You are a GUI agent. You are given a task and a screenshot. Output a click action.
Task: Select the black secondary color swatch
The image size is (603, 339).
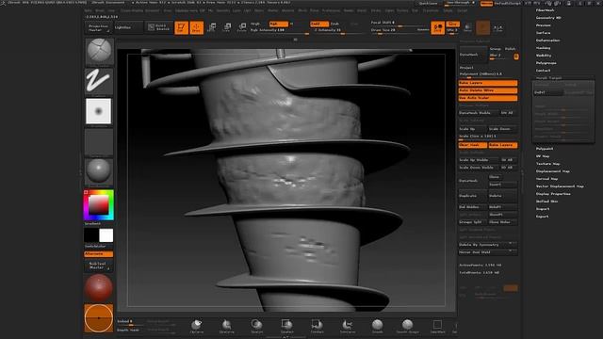coord(91,235)
